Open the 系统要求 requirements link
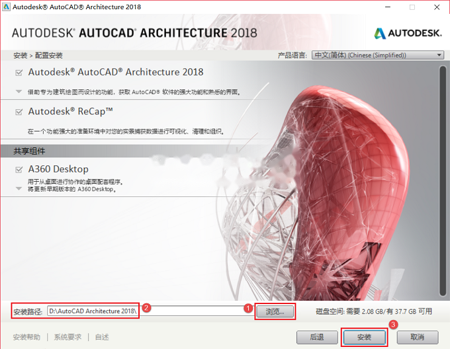 click(67, 337)
